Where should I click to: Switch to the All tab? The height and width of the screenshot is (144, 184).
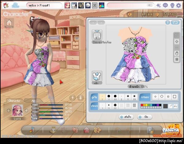[33, 101]
